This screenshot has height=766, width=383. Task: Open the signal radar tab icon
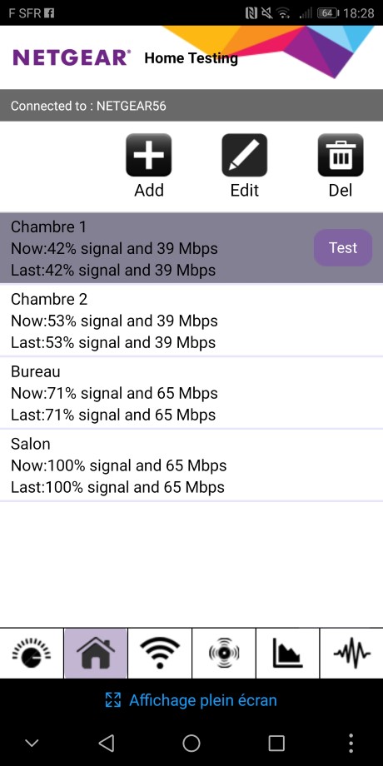pos(224,653)
